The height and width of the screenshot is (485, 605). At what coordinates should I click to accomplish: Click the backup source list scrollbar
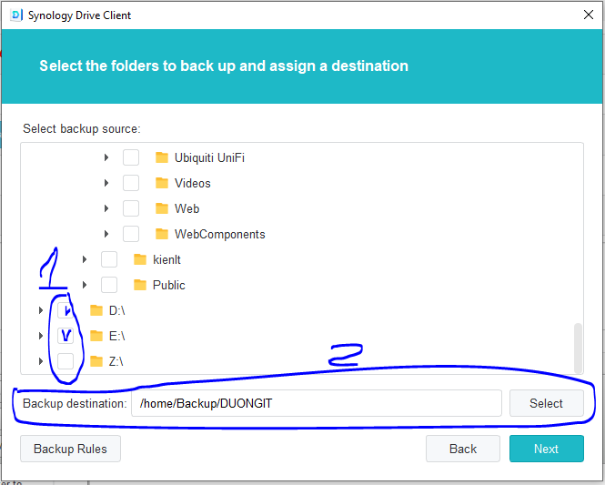(x=578, y=348)
